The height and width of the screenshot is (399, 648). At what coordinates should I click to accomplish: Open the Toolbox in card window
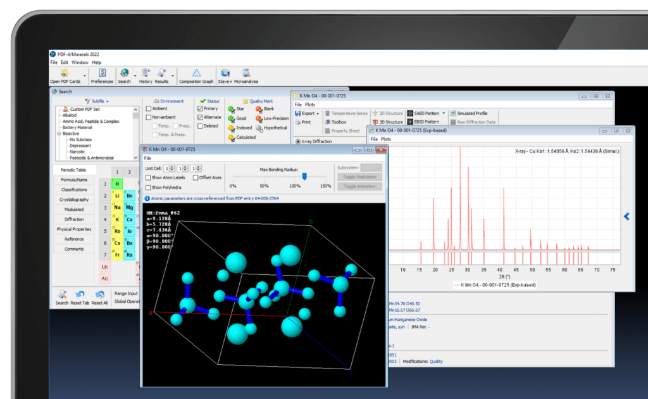click(335, 122)
